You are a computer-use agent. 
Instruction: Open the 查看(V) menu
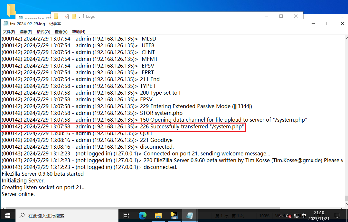point(61,32)
